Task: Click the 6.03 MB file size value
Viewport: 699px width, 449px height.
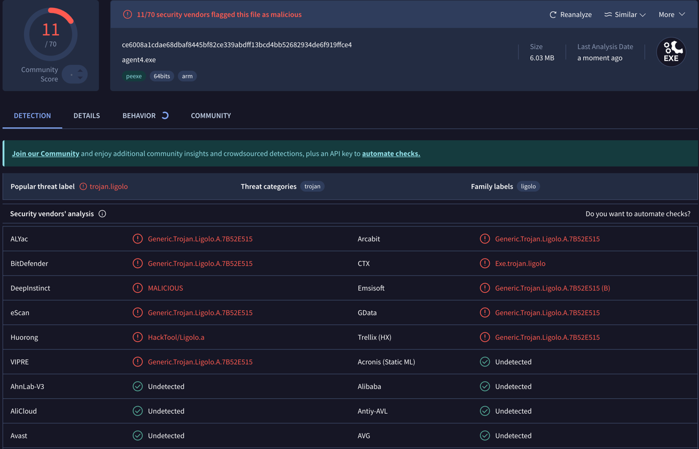Action: [542, 58]
